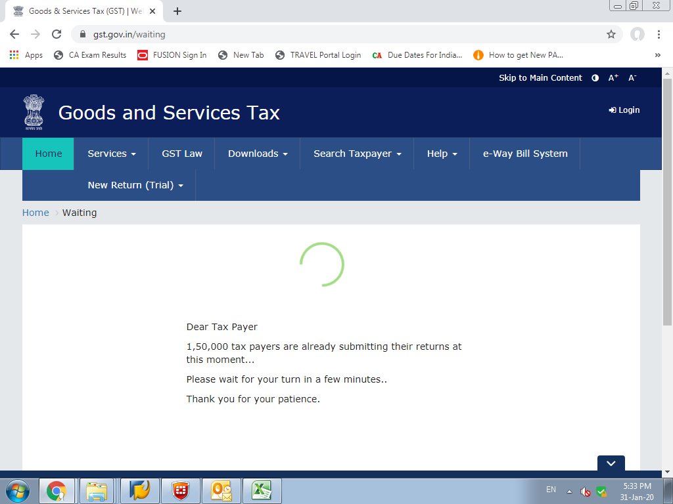This screenshot has width=673, height=504.
Task: Click the Home breadcrumb link
Action: pyautogui.click(x=35, y=212)
